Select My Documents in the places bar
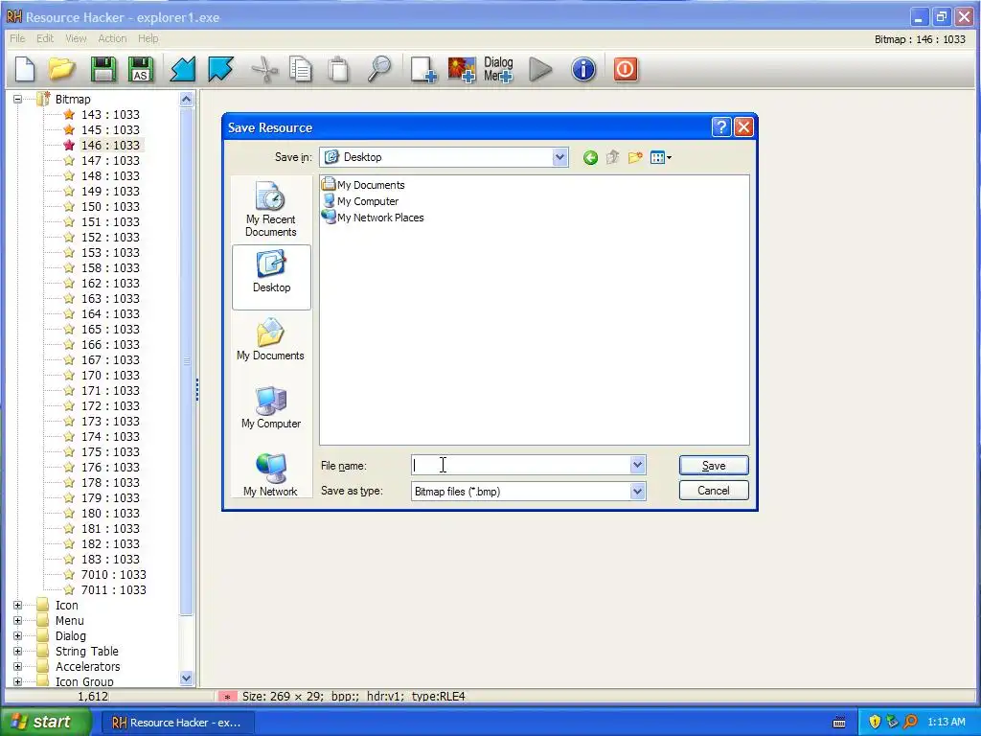This screenshot has width=981, height=736. (271, 340)
